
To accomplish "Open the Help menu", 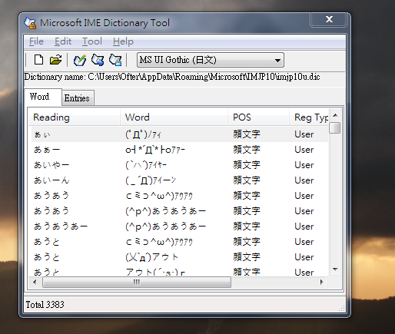I will coord(123,41).
